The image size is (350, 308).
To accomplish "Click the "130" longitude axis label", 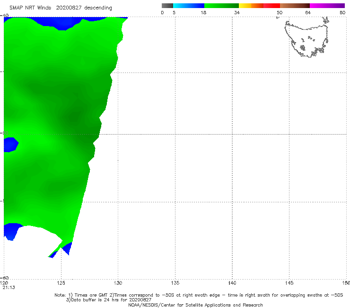I will [118, 283].
